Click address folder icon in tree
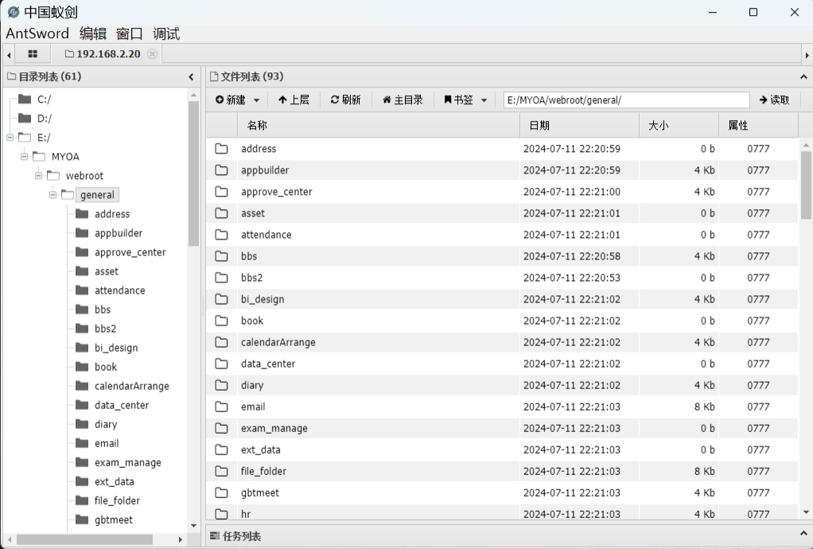The height and width of the screenshot is (549, 813). click(x=82, y=213)
